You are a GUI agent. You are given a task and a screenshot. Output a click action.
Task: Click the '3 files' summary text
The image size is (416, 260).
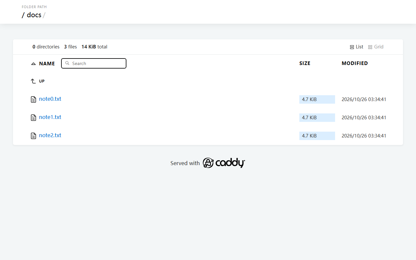(71, 47)
